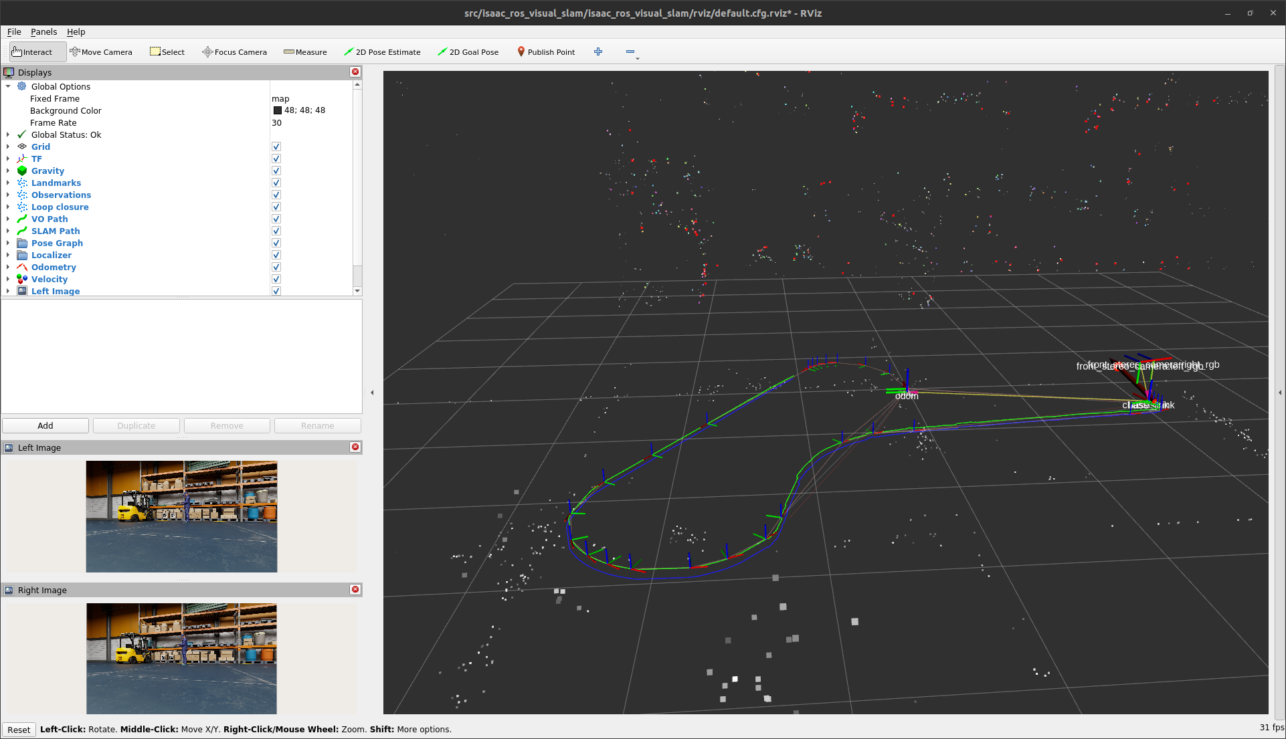
Task: Click the Reset button in status bar
Action: pyautogui.click(x=19, y=729)
